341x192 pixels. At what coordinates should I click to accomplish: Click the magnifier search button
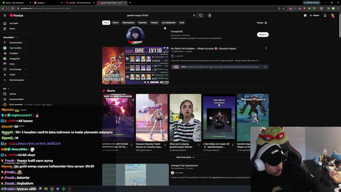point(201,15)
